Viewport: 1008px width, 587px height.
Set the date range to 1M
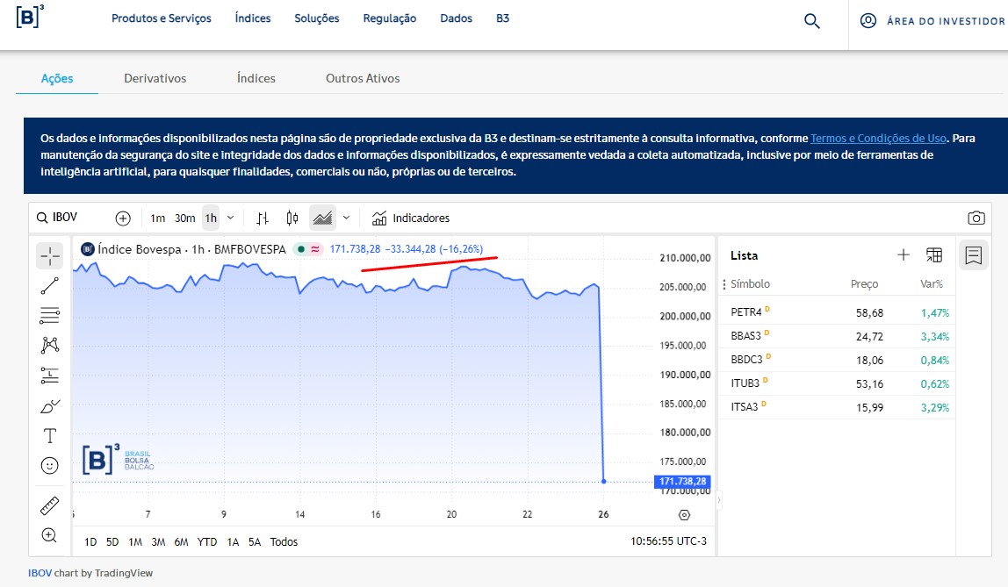[135, 542]
